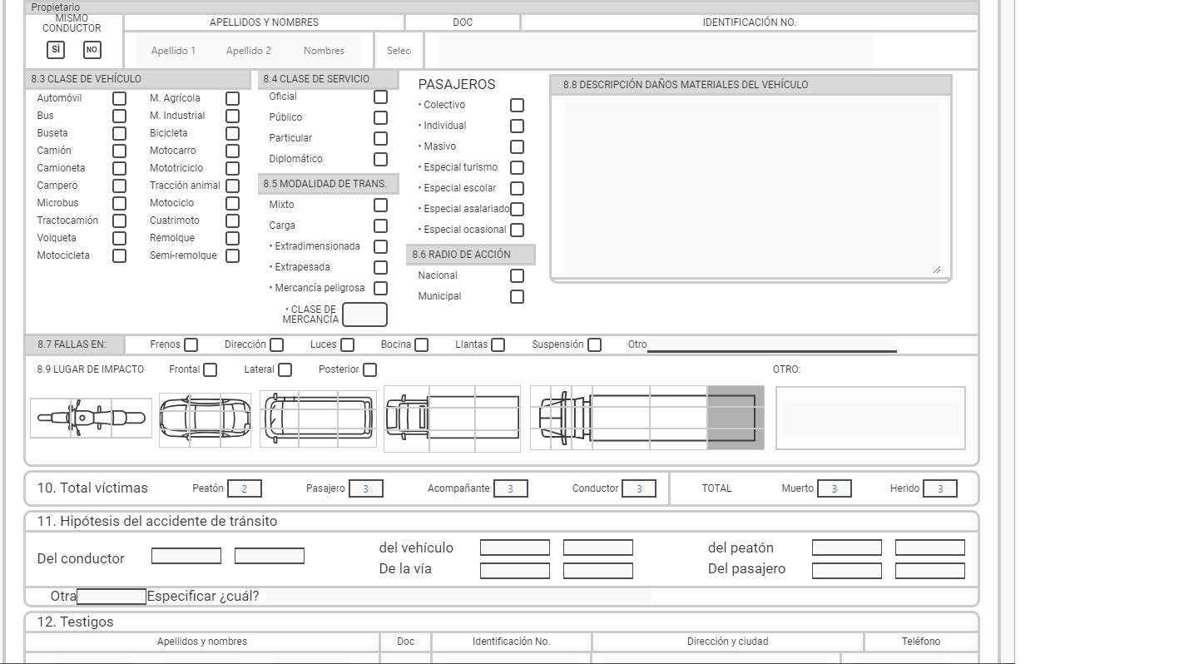Tick the Motocicleta checkbox

tap(119, 255)
